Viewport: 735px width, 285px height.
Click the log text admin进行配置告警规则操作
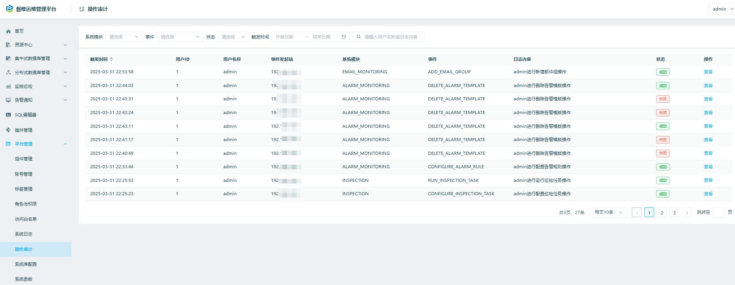coord(542,167)
